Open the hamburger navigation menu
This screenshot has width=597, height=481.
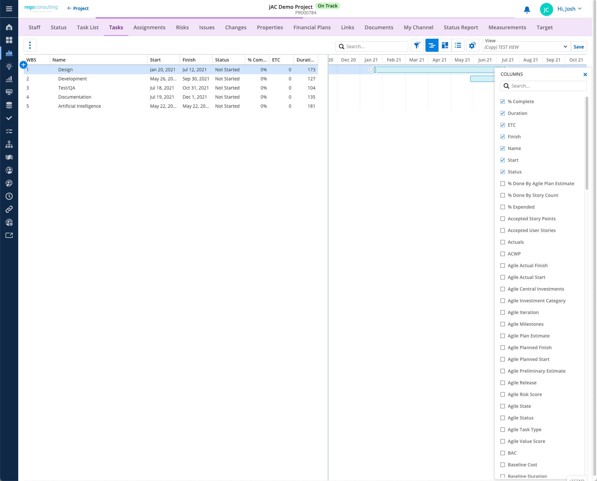click(9, 9)
